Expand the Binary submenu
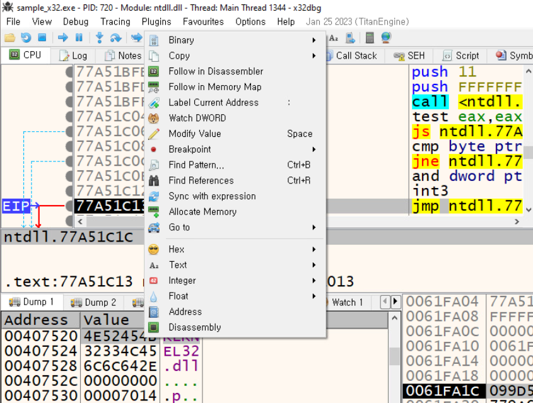Screen dimensions: 533x403 237,40
